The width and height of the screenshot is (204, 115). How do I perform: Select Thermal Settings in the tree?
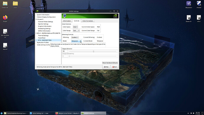(x=43, y=36)
